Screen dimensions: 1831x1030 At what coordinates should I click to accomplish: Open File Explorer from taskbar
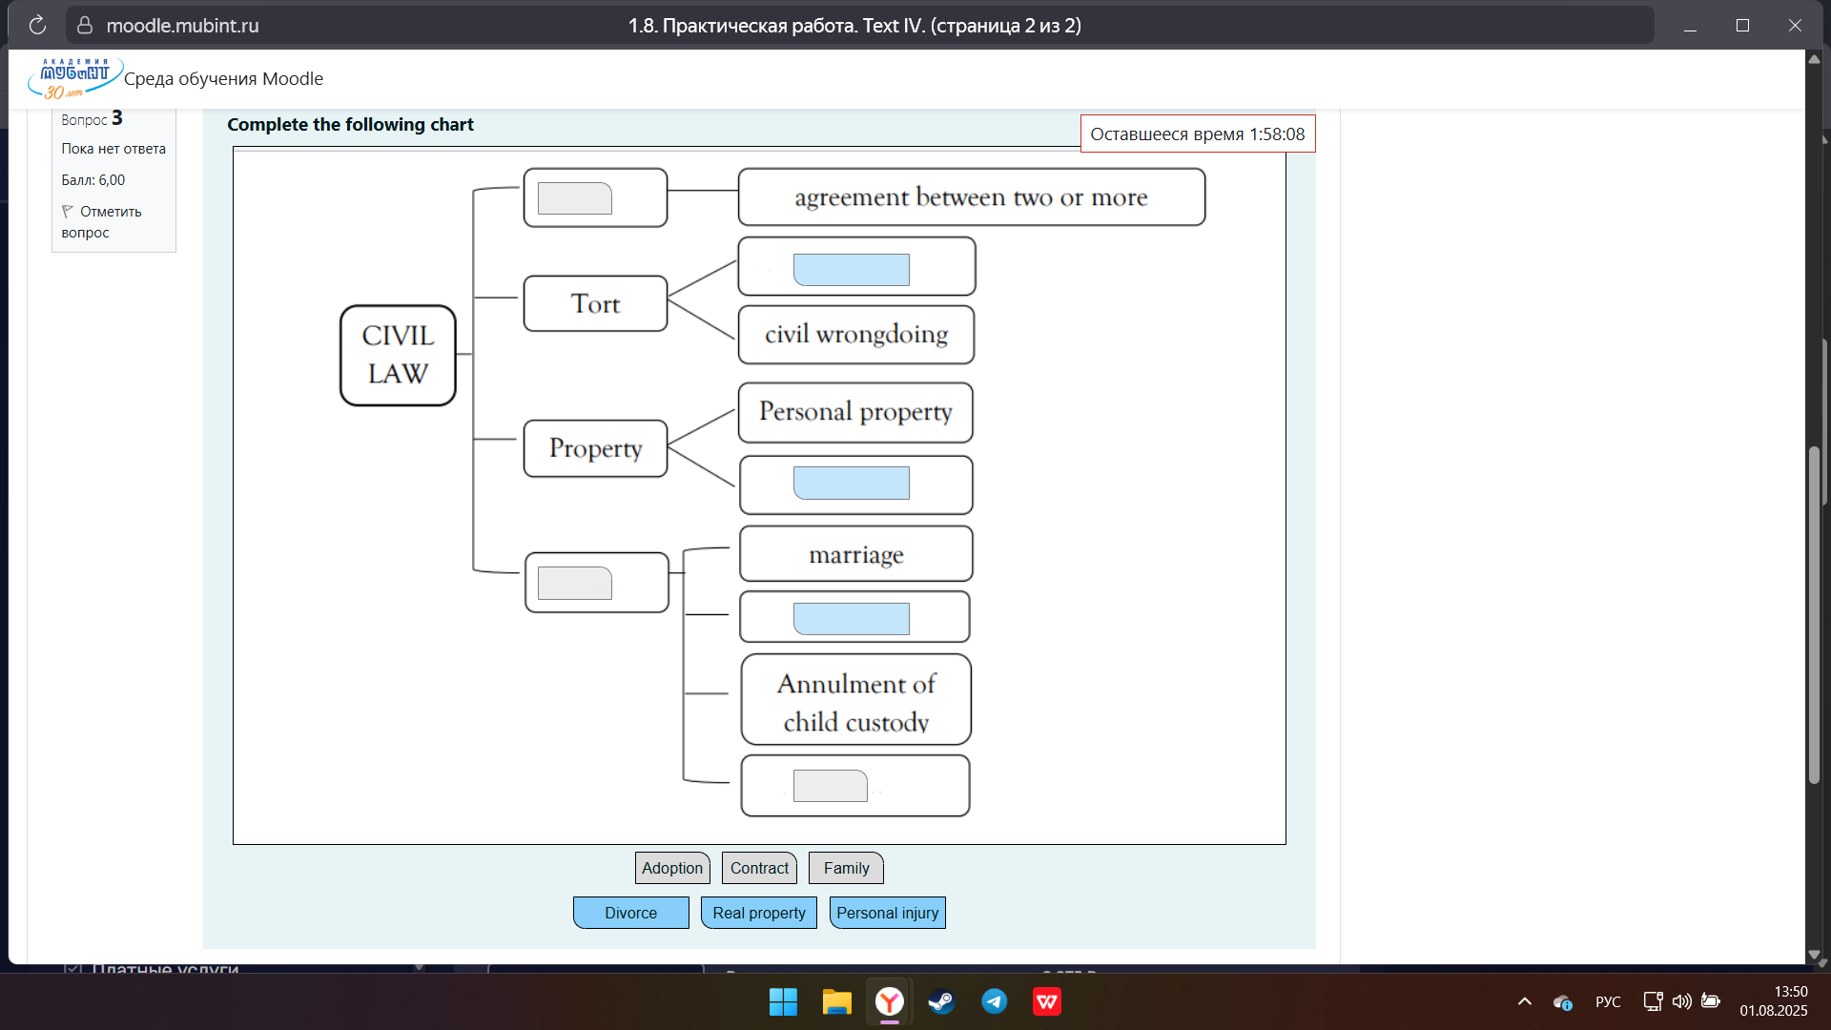(x=836, y=1001)
